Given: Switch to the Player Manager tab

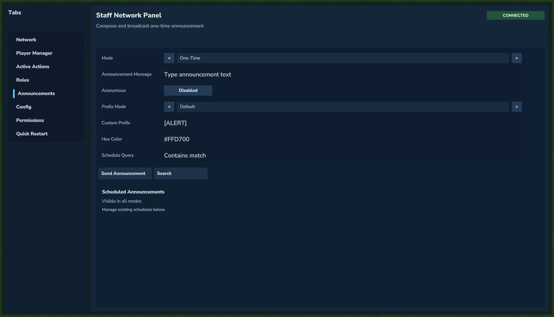Looking at the screenshot, I should point(34,53).
